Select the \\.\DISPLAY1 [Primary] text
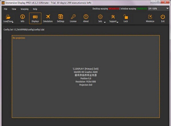Screen dimensions: 171x126 [x=85, y=69]
